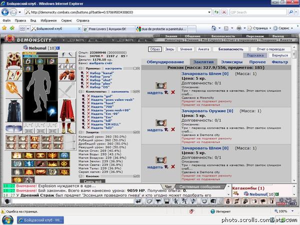
Task: Click the IE Print icon
Action: tap(239, 28)
